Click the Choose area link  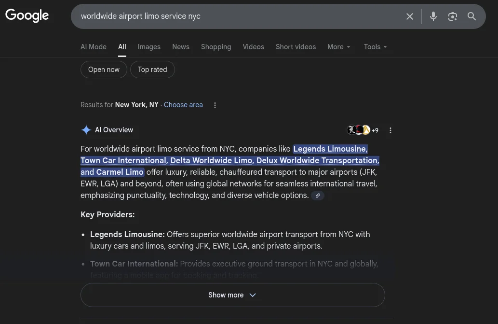183,105
